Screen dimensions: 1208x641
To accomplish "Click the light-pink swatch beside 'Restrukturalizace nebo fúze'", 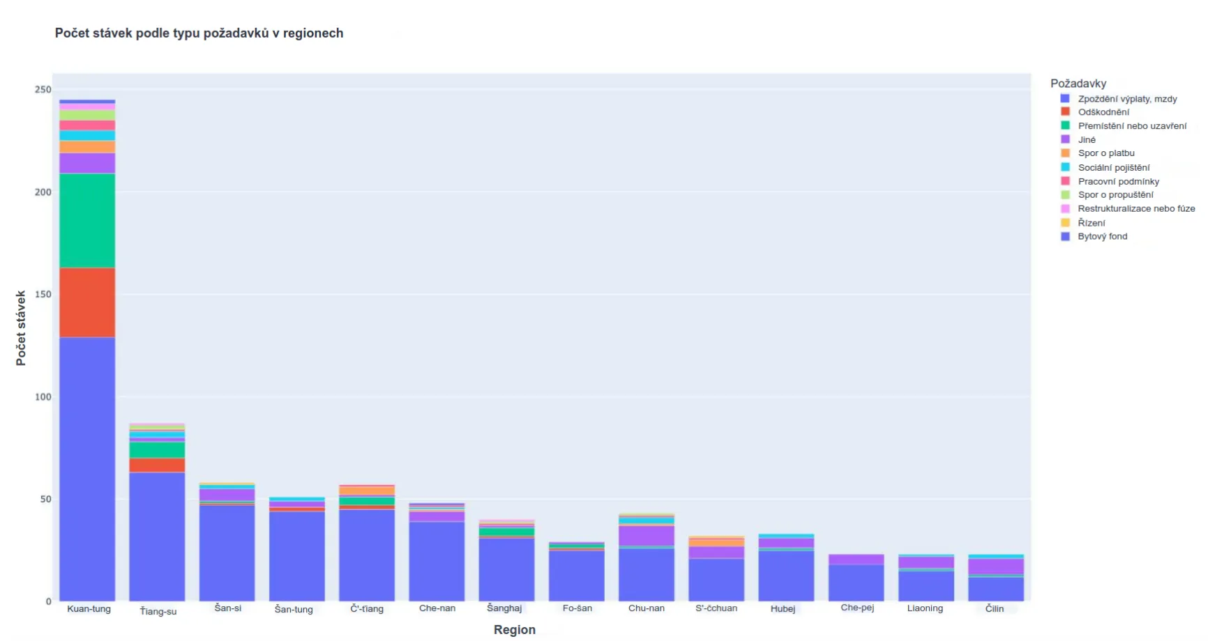I will (1065, 209).
